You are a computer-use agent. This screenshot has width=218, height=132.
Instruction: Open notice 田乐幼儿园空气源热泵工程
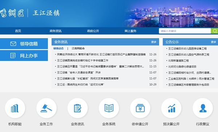click(x=189, y=54)
